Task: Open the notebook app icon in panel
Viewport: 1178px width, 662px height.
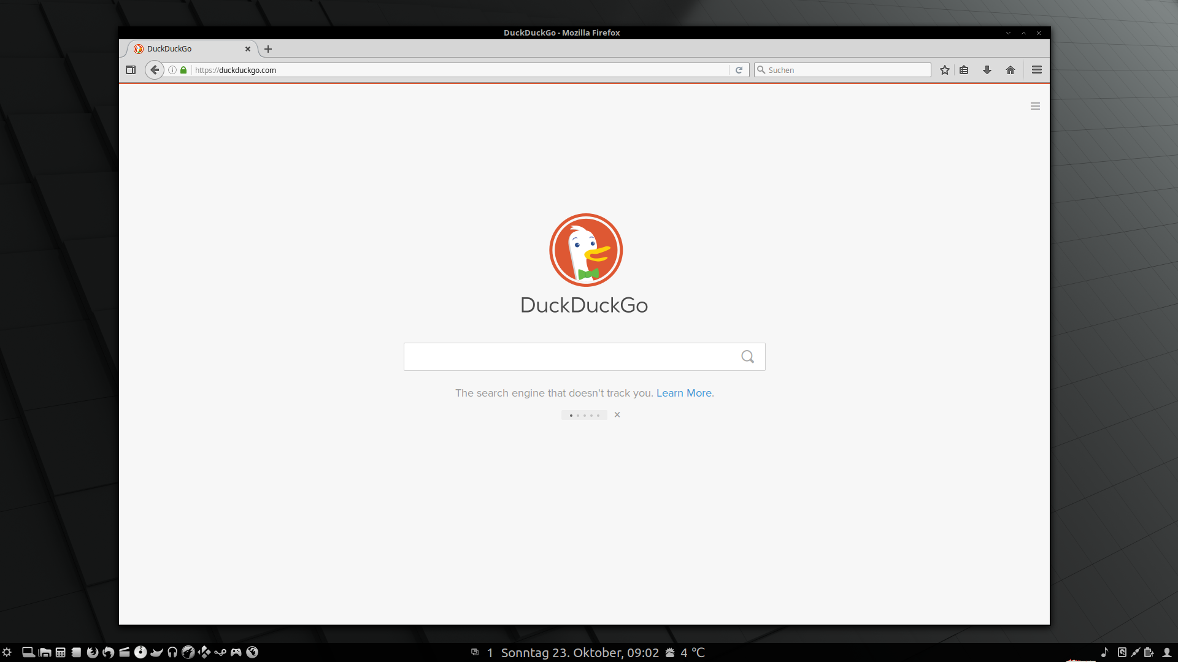Action: coord(77,652)
